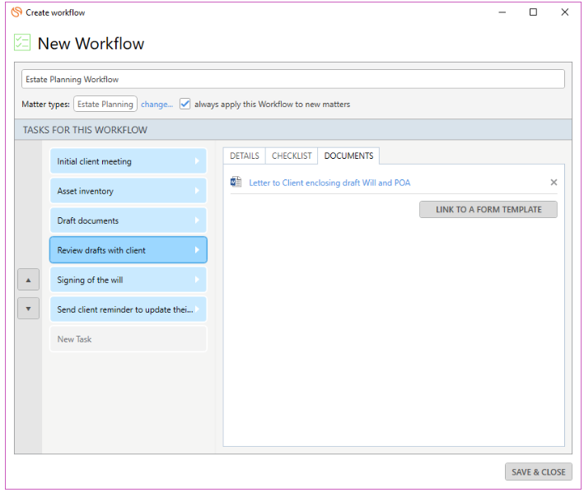Remove the linked letter with the X icon
584x497 pixels.
coord(554,183)
